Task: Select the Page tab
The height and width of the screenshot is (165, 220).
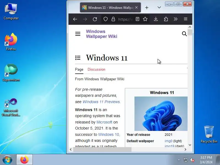Action: 79,70
